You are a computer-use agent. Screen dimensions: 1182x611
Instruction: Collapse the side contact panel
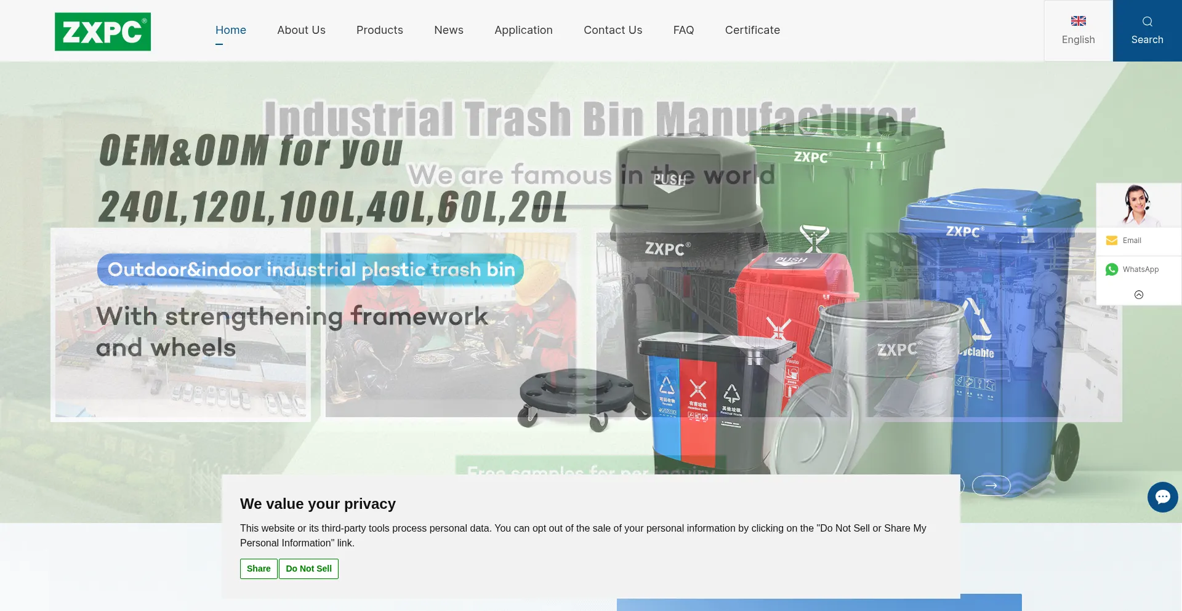[1139, 295]
